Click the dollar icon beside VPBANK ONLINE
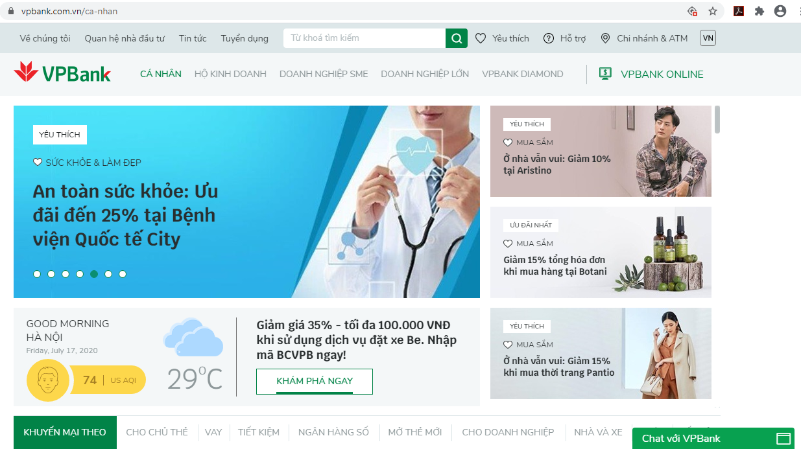This screenshot has width=801, height=449. (605, 74)
